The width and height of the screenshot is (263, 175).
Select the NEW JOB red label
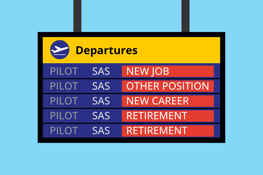168,71
